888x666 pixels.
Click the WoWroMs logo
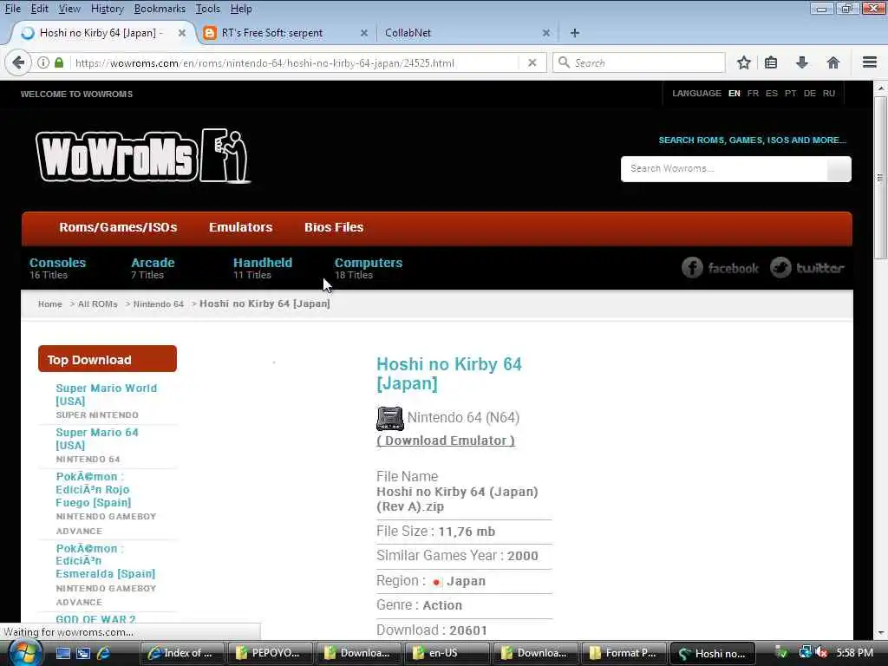click(x=143, y=156)
